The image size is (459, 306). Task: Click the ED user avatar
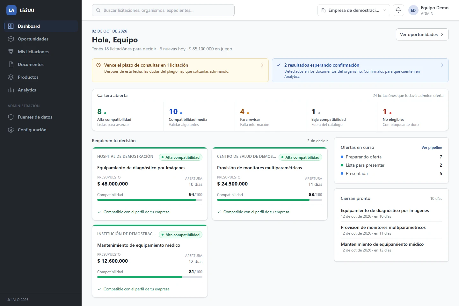413,10
